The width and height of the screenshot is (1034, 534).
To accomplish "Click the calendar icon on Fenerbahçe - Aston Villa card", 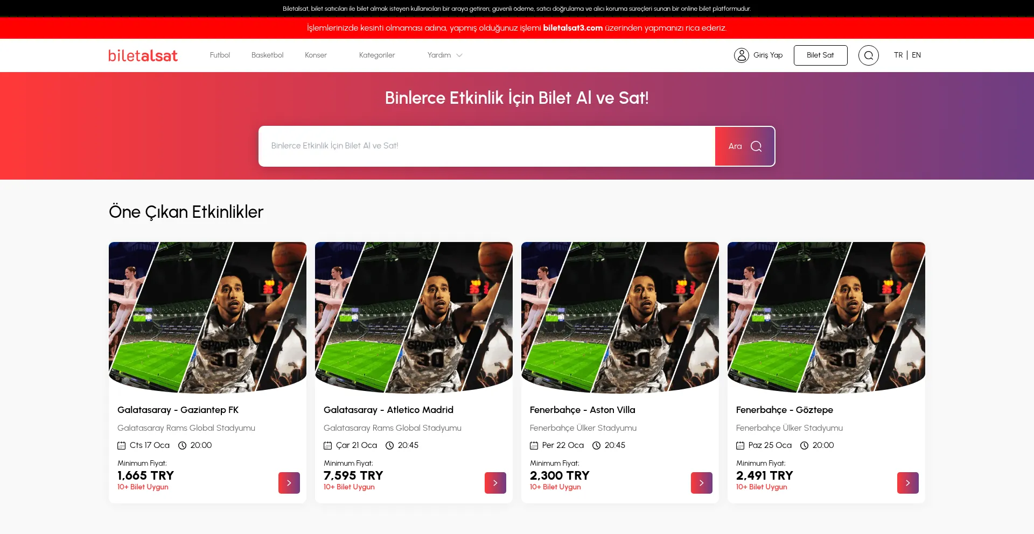I will (534, 445).
